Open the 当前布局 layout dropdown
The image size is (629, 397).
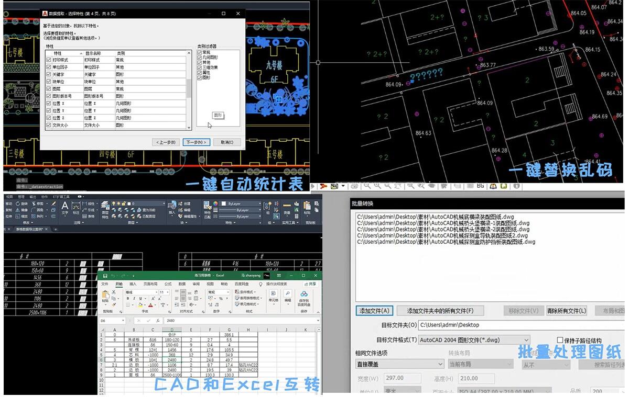pyautogui.click(x=481, y=365)
